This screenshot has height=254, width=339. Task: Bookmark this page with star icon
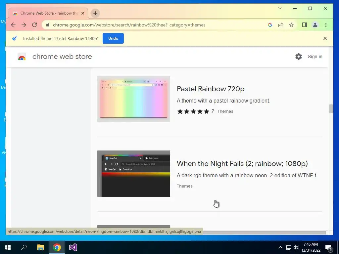point(291,25)
